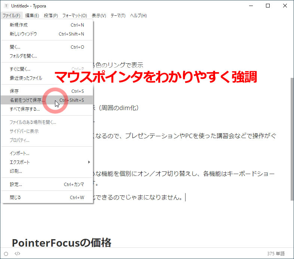Open the 編集(E) menu
This screenshot has height=259, width=294.
coord(32,16)
